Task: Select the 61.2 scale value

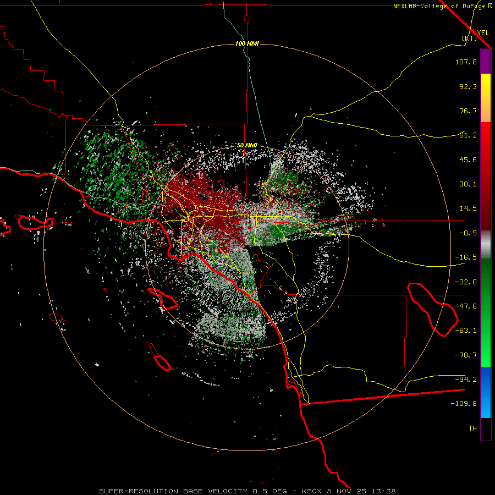Action: coord(468,135)
